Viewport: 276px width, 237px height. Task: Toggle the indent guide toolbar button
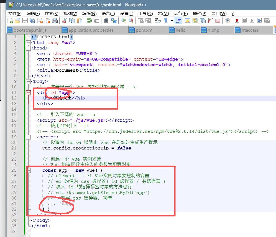pyautogui.click(x=179, y=21)
